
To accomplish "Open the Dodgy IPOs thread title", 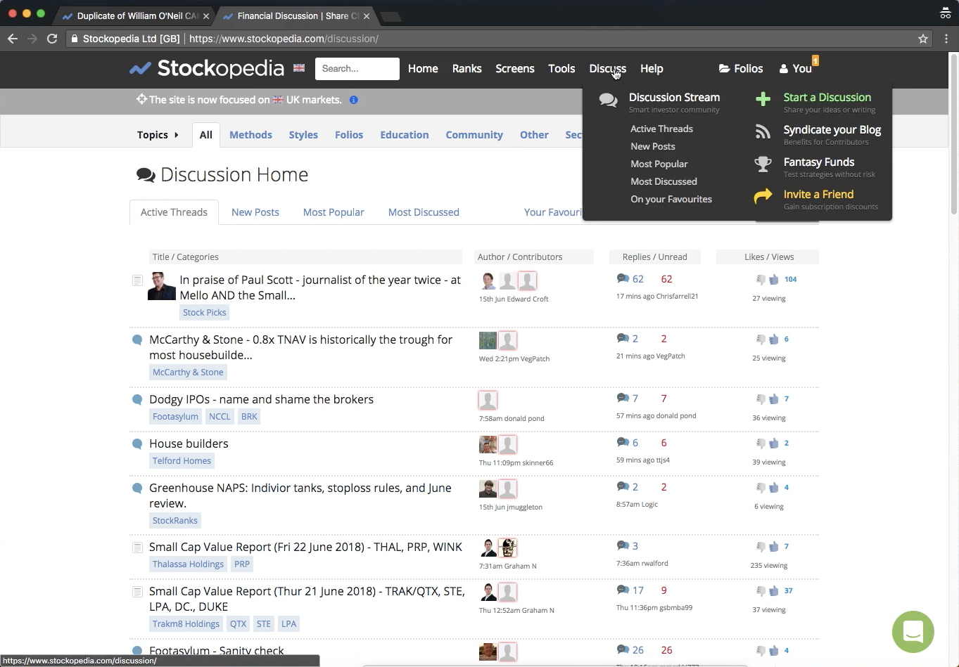I will pos(261,399).
